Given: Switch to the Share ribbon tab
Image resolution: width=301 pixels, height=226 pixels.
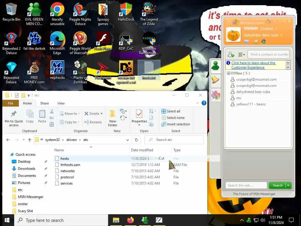Looking at the screenshot, I should click(44, 103).
